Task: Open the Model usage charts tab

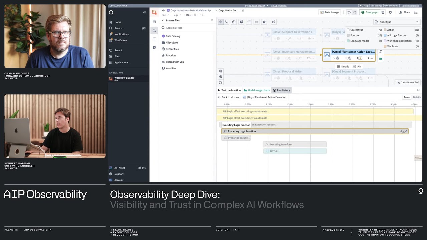Action: tap(257, 90)
